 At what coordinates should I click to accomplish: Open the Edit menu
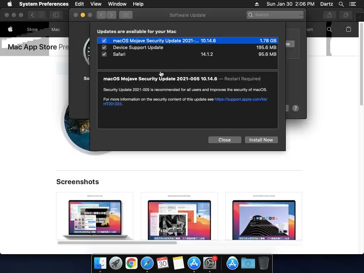79,4
